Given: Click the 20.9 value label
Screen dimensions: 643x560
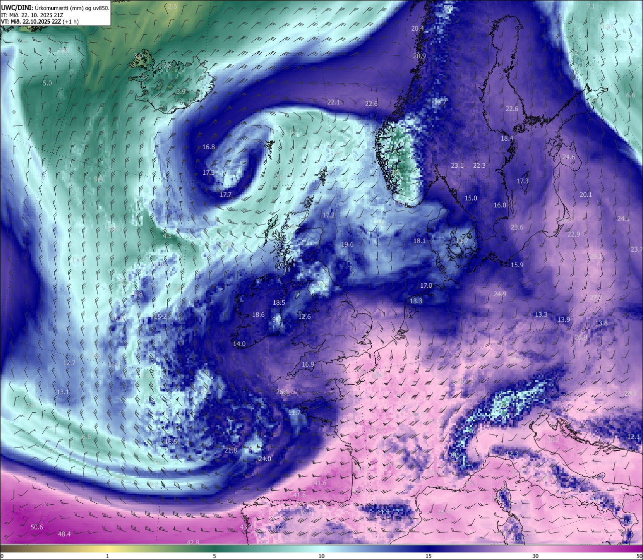Looking at the screenshot, I should click(419, 56).
